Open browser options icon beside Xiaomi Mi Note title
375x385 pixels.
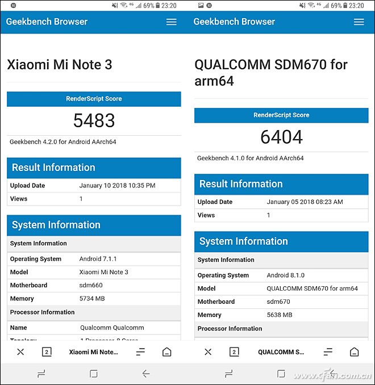(140, 352)
